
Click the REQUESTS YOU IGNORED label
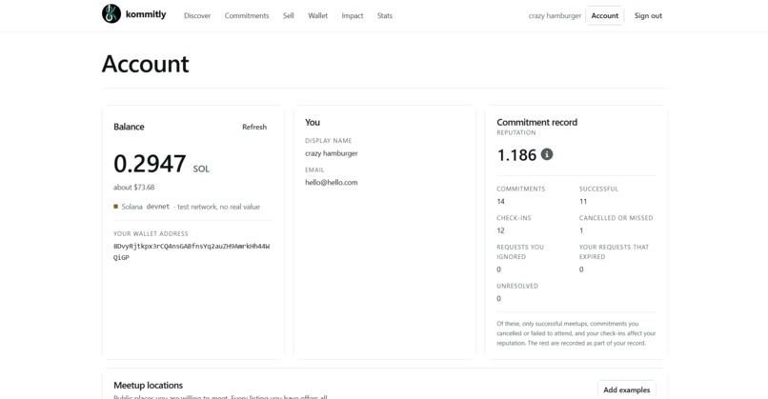(x=520, y=251)
